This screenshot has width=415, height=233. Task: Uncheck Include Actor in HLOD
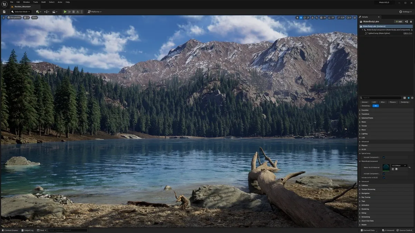click(x=384, y=177)
